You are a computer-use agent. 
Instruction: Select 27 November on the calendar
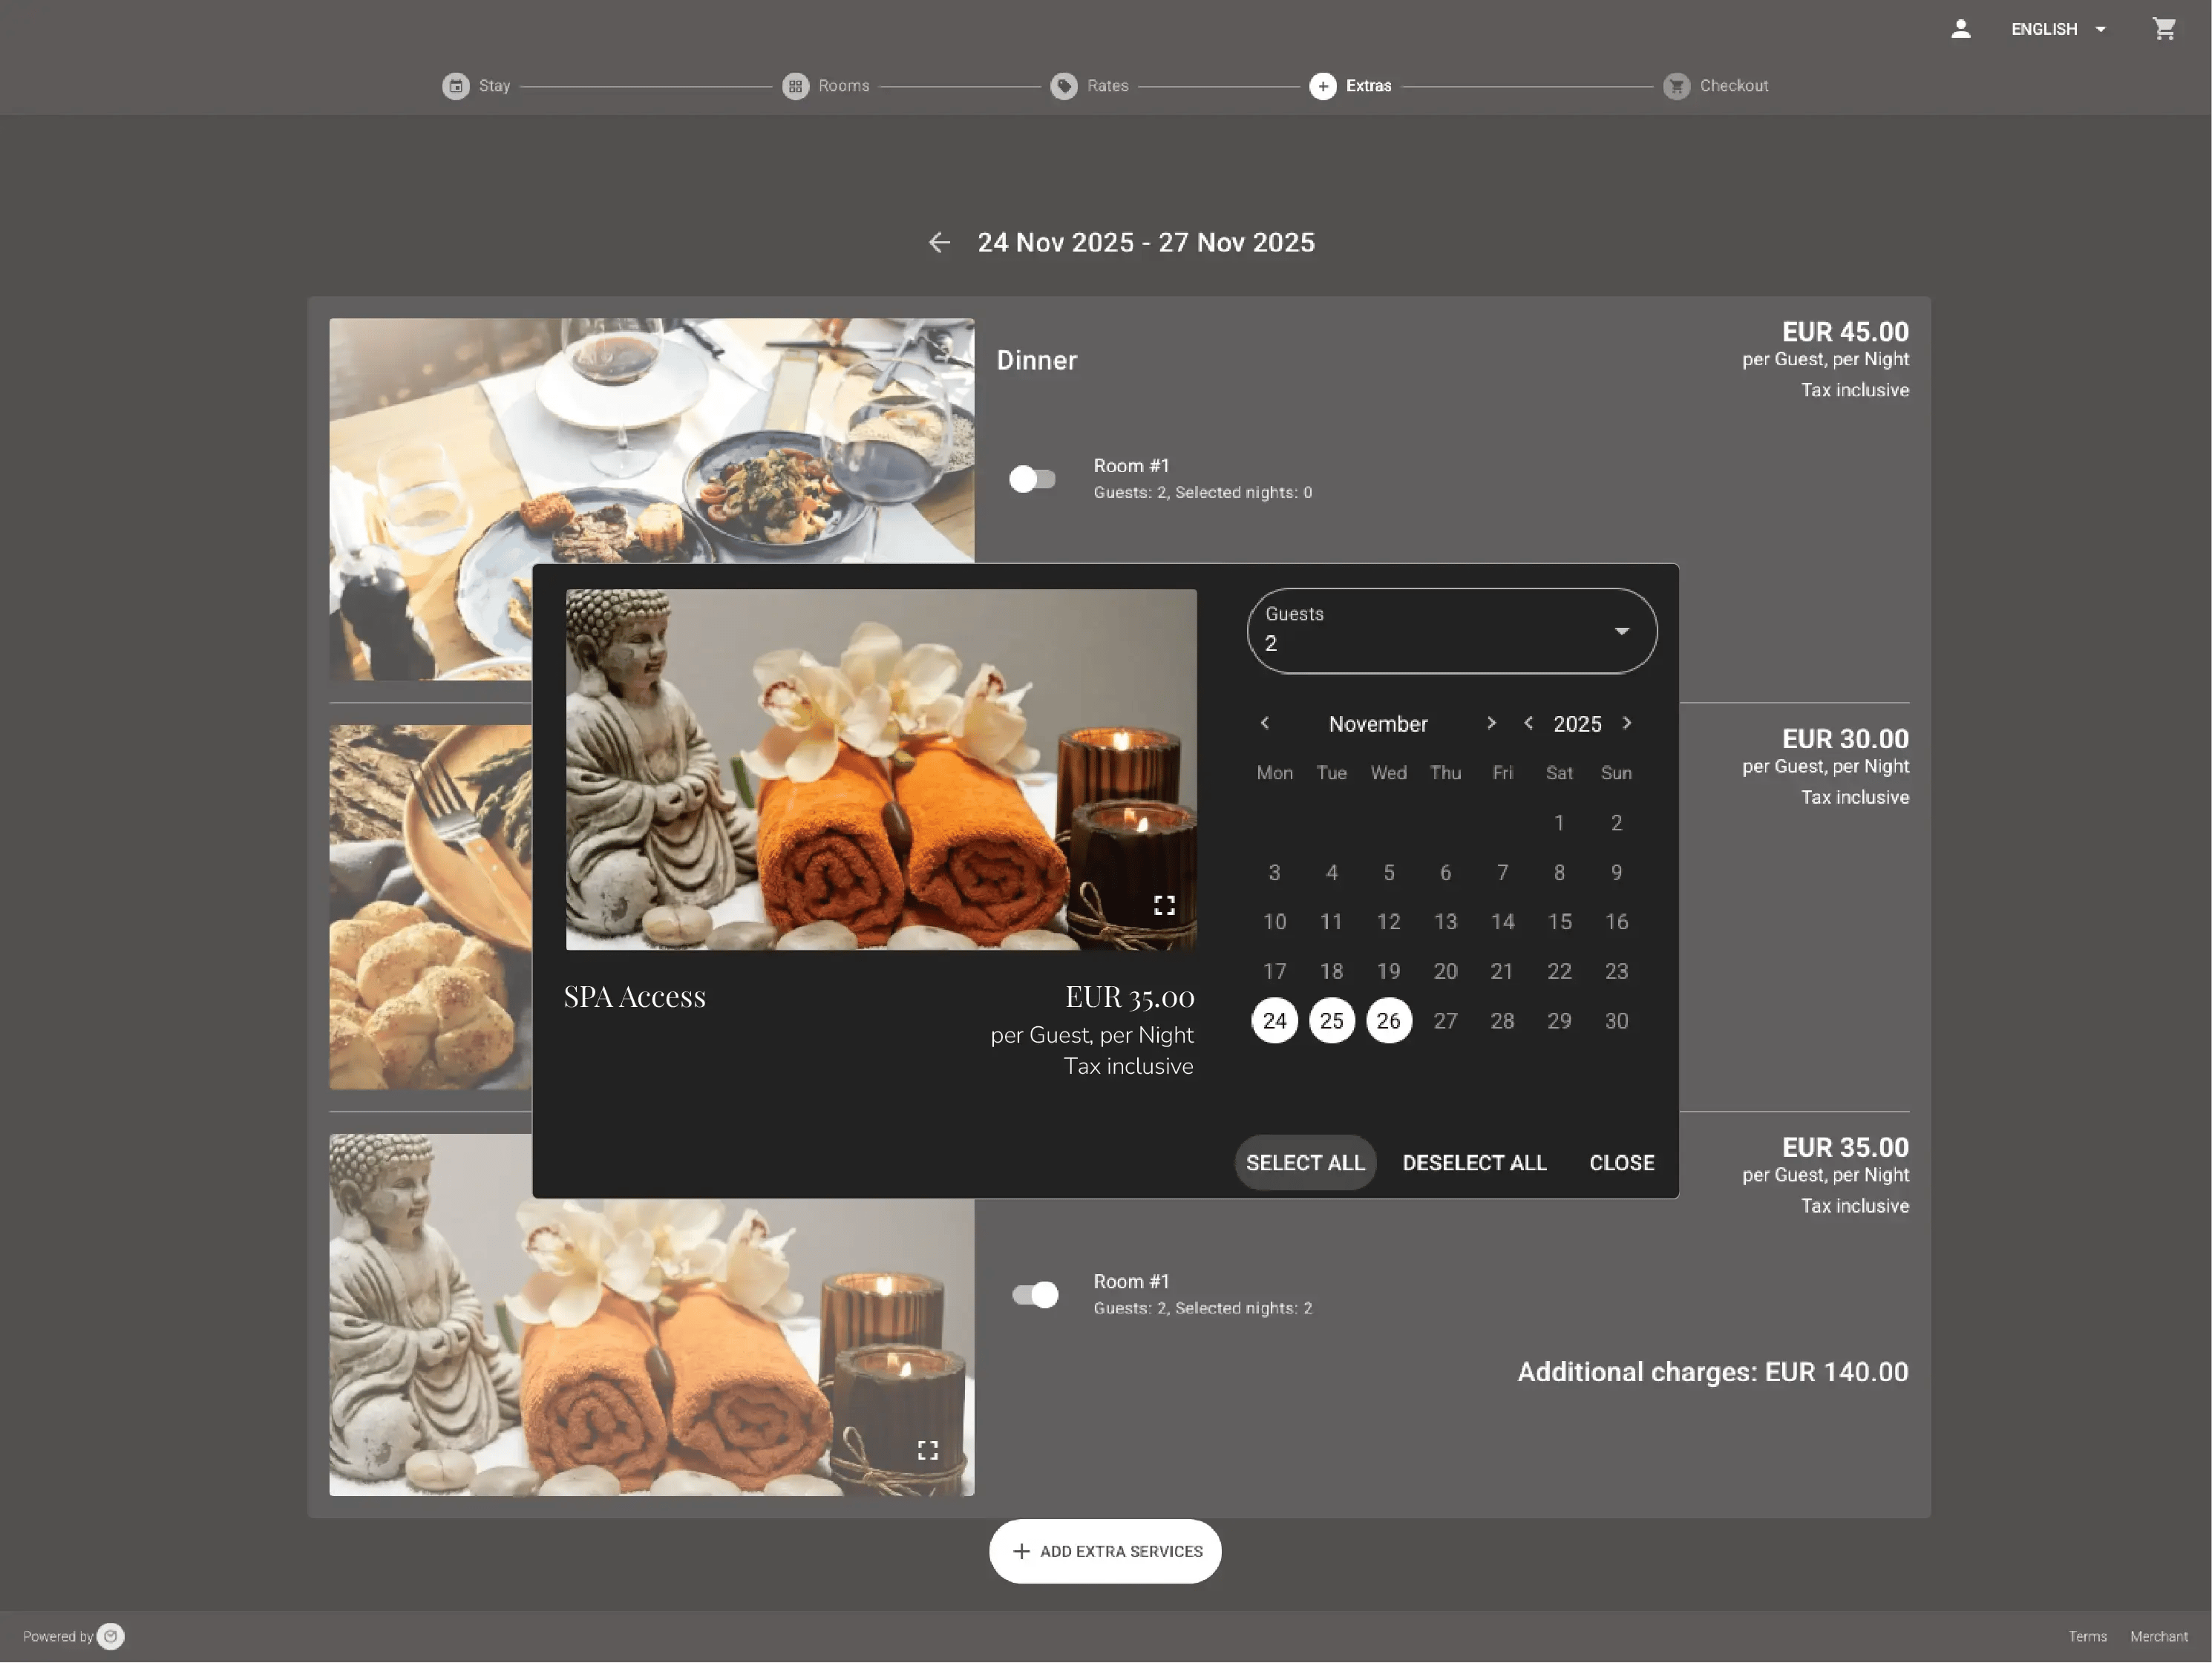coord(1446,1020)
